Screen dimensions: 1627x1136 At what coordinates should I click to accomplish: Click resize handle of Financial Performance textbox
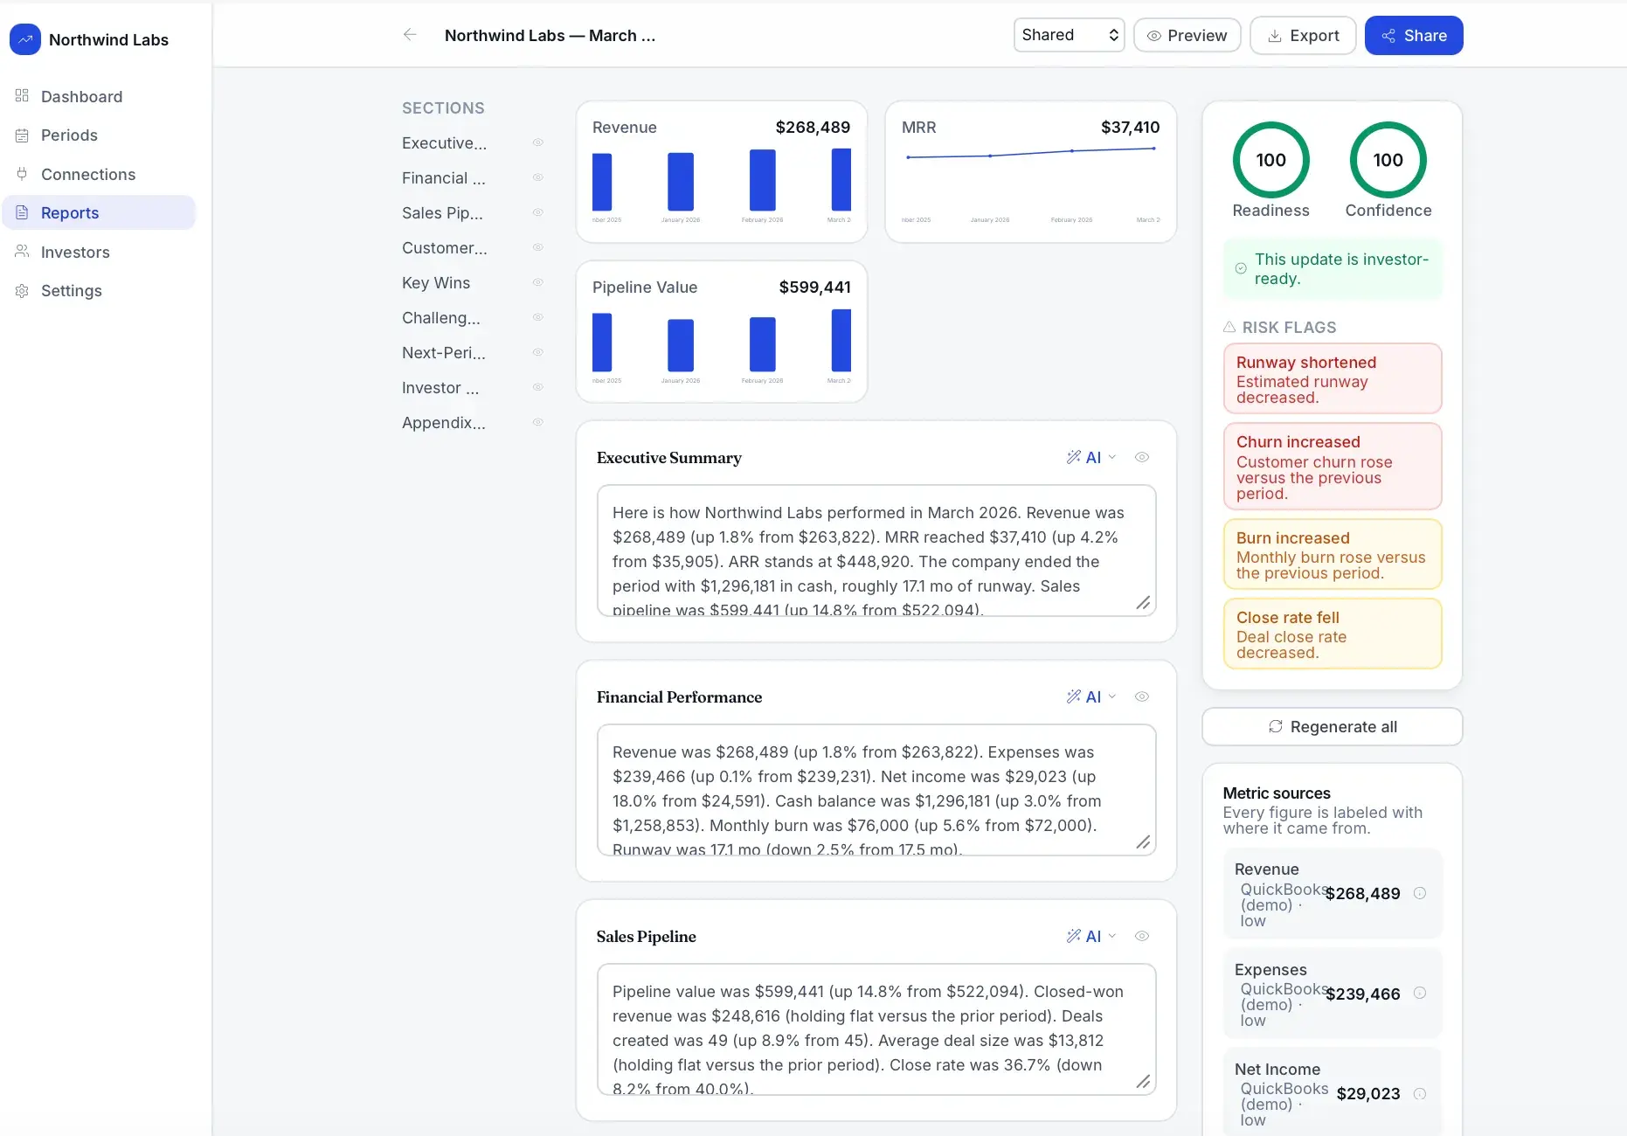click(1143, 842)
